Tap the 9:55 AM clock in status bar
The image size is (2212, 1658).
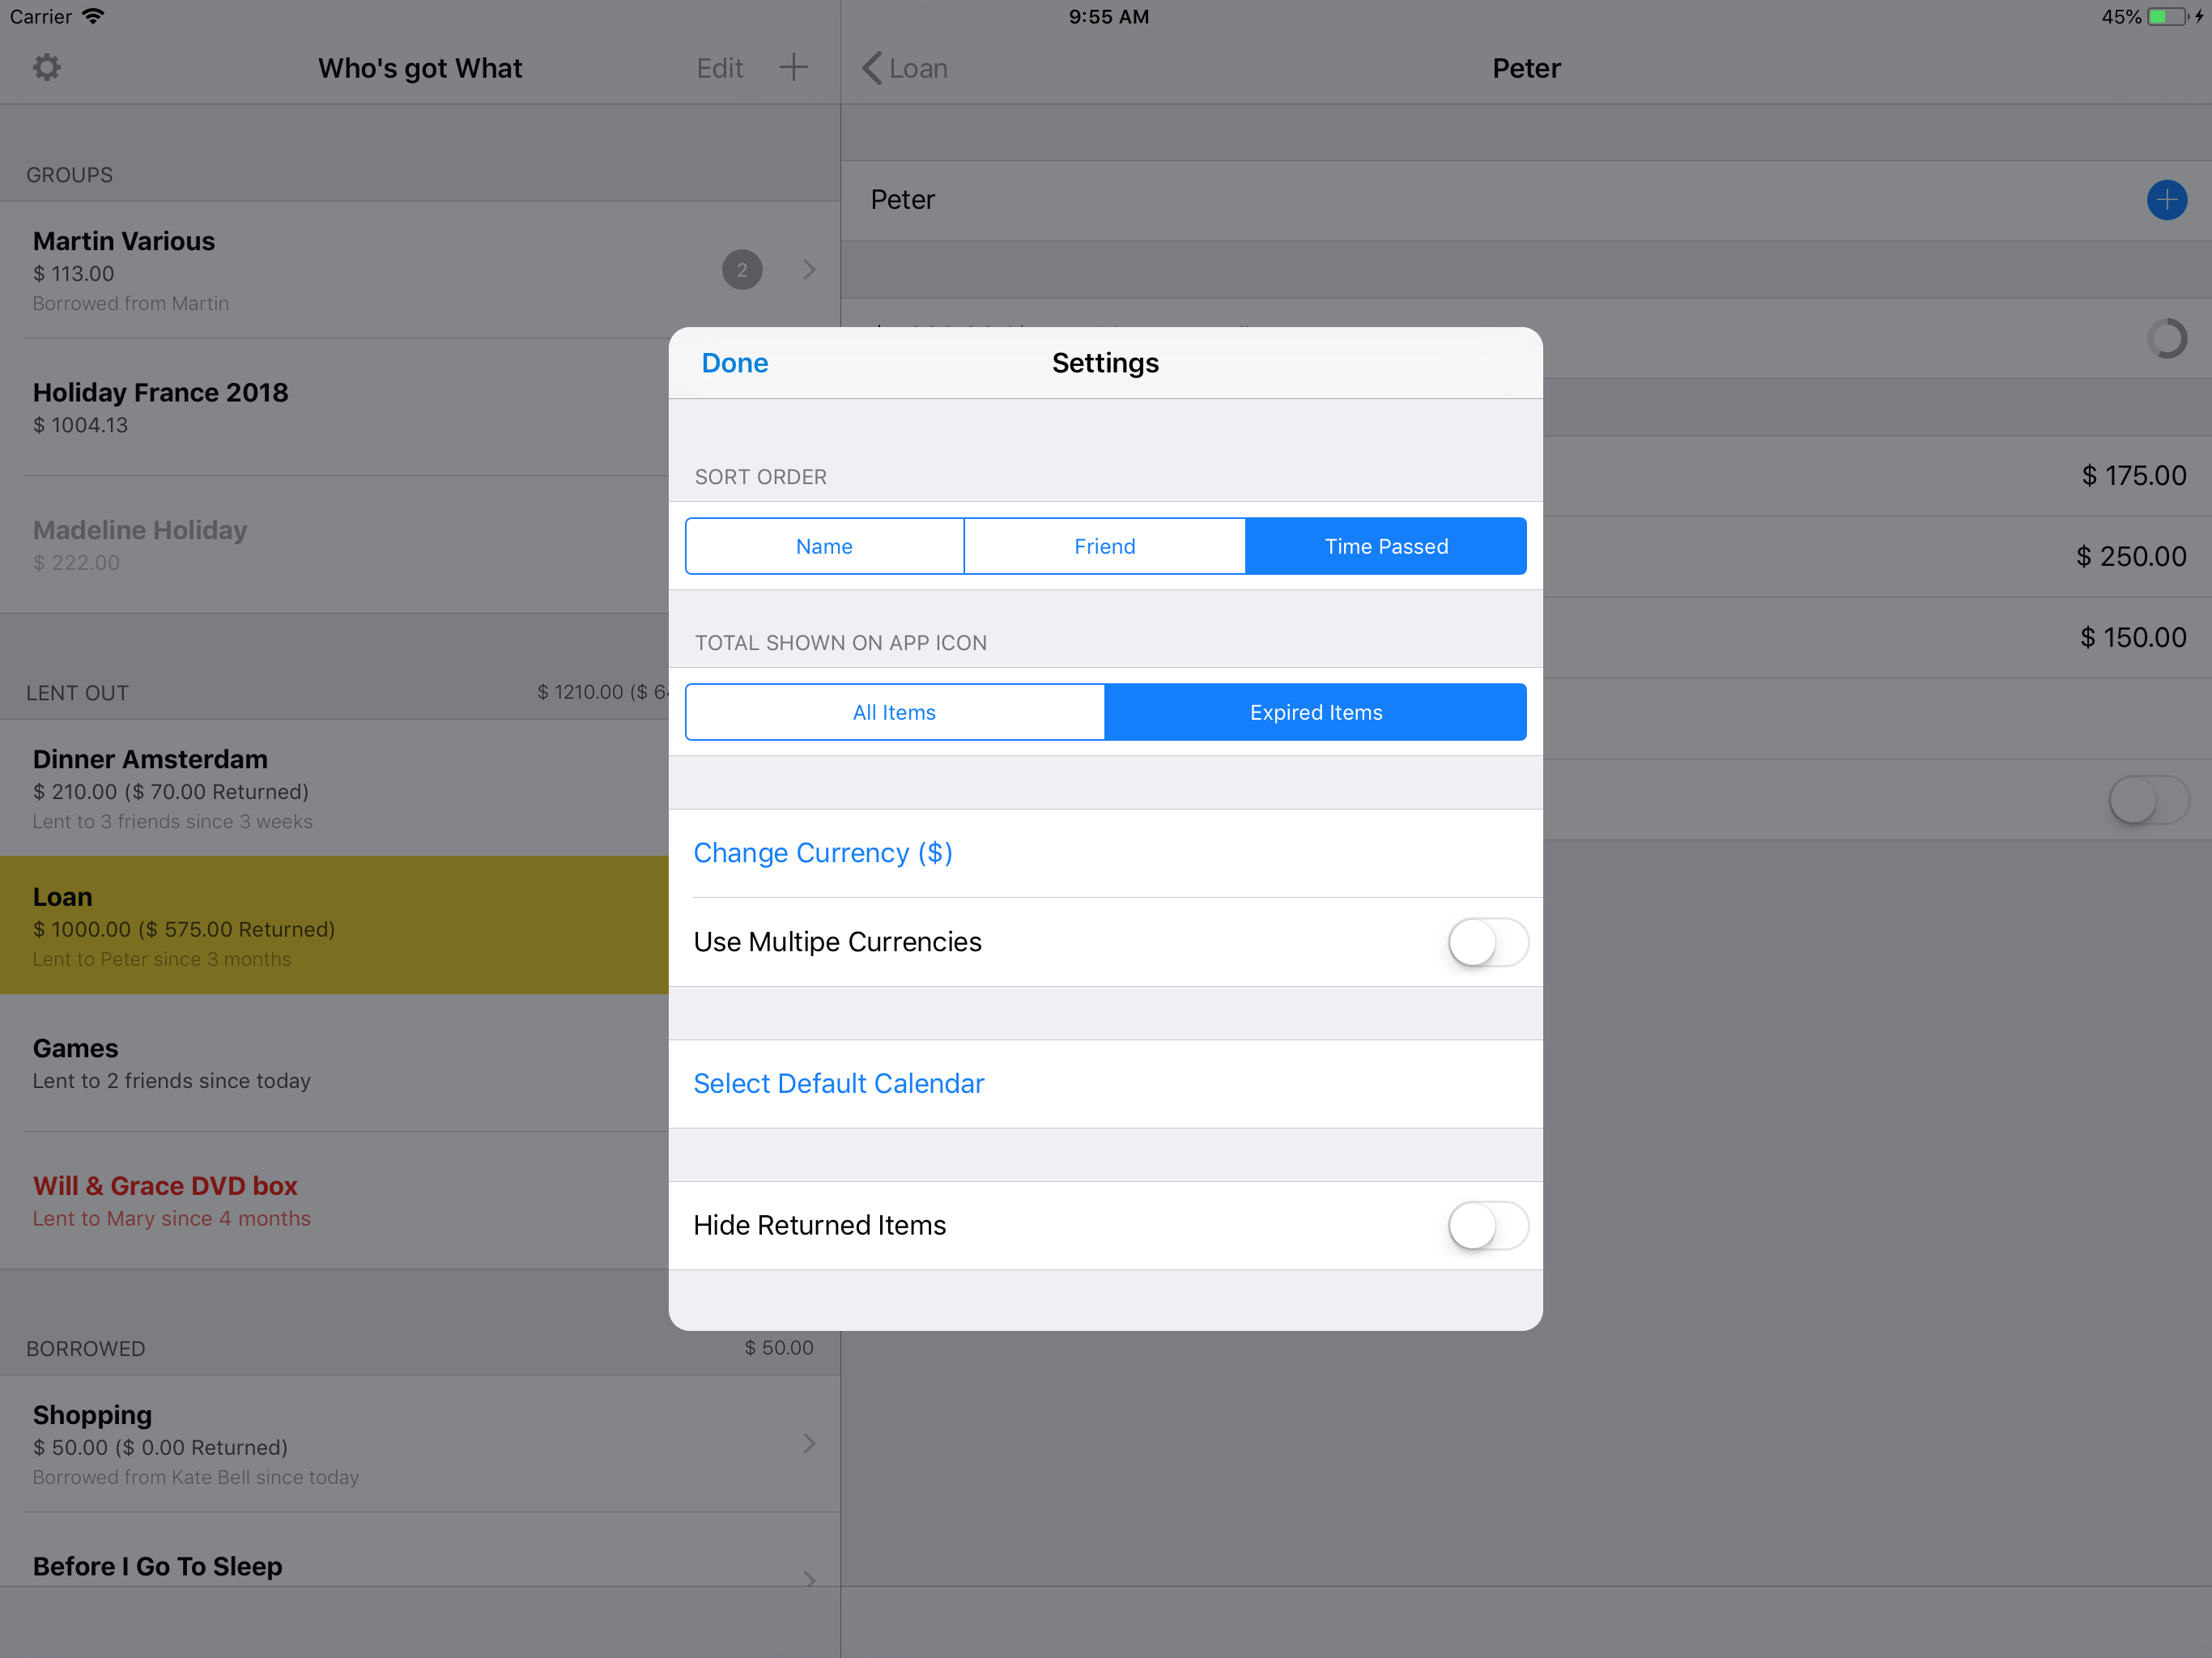pos(1109,17)
